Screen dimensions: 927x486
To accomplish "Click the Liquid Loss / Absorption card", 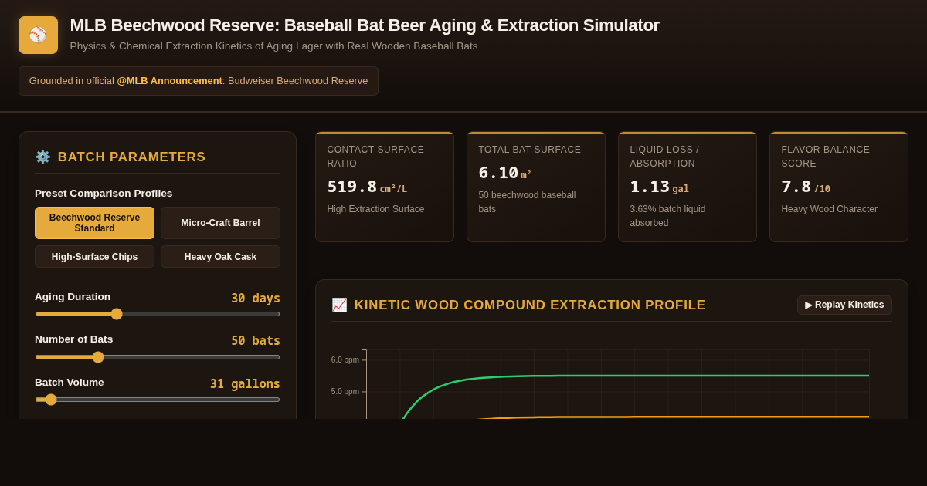I will point(688,187).
